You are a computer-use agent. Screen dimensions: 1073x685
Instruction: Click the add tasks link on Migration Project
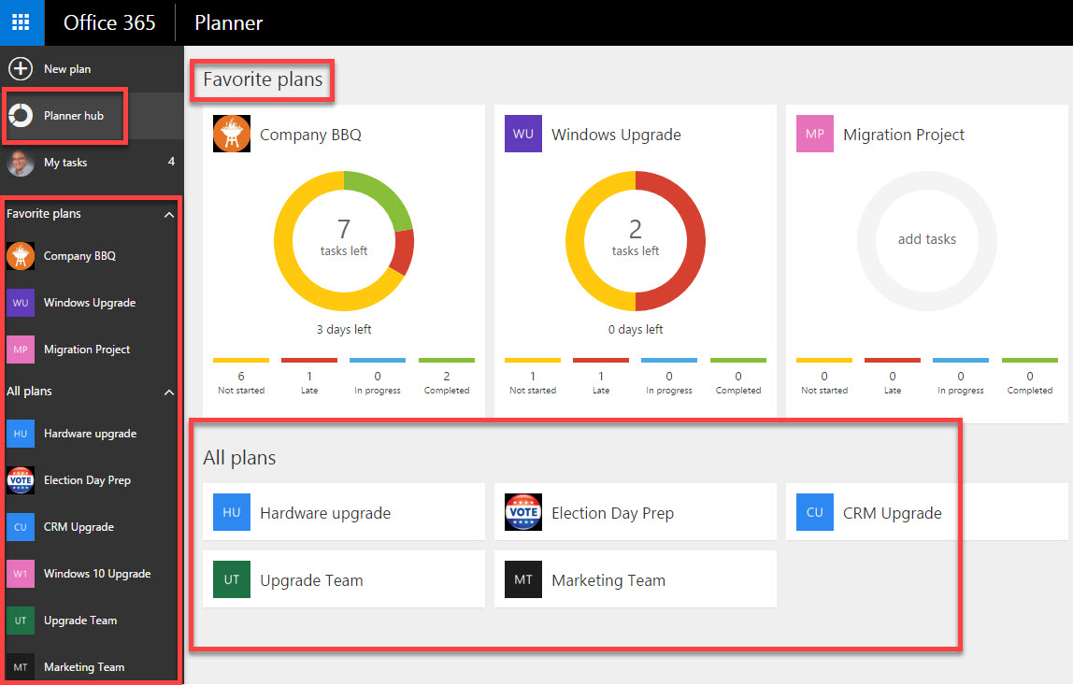coord(926,239)
